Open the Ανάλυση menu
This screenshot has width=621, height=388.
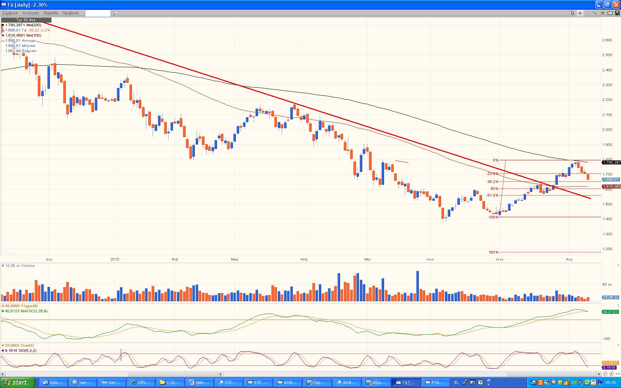tap(31, 13)
